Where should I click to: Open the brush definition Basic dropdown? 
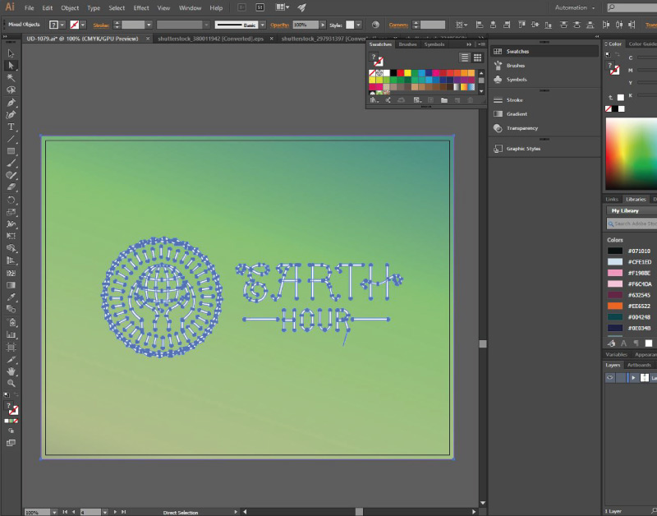(x=262, y=25)
